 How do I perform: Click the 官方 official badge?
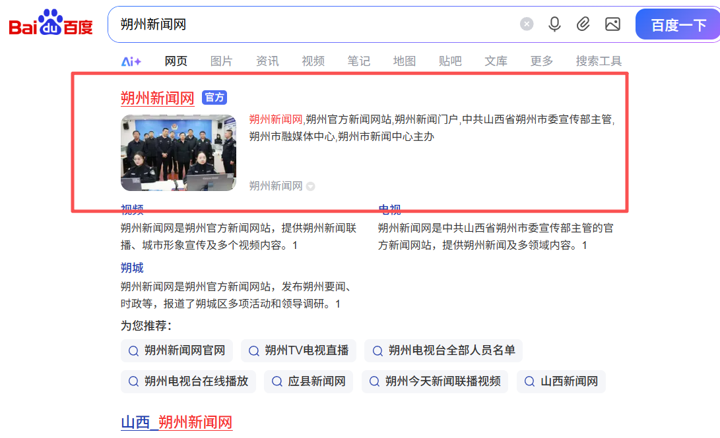point(214,97)
